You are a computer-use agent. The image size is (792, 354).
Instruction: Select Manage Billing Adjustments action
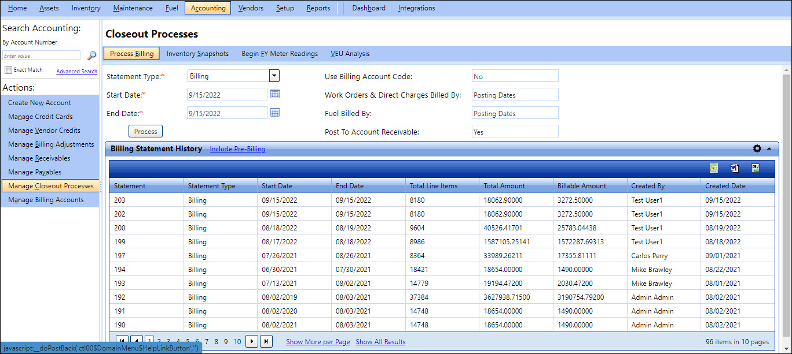[50, 144]
